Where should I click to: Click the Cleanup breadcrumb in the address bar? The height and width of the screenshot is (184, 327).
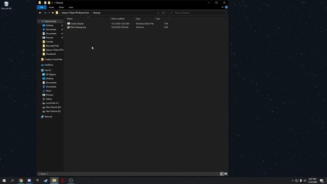[97, 13]
